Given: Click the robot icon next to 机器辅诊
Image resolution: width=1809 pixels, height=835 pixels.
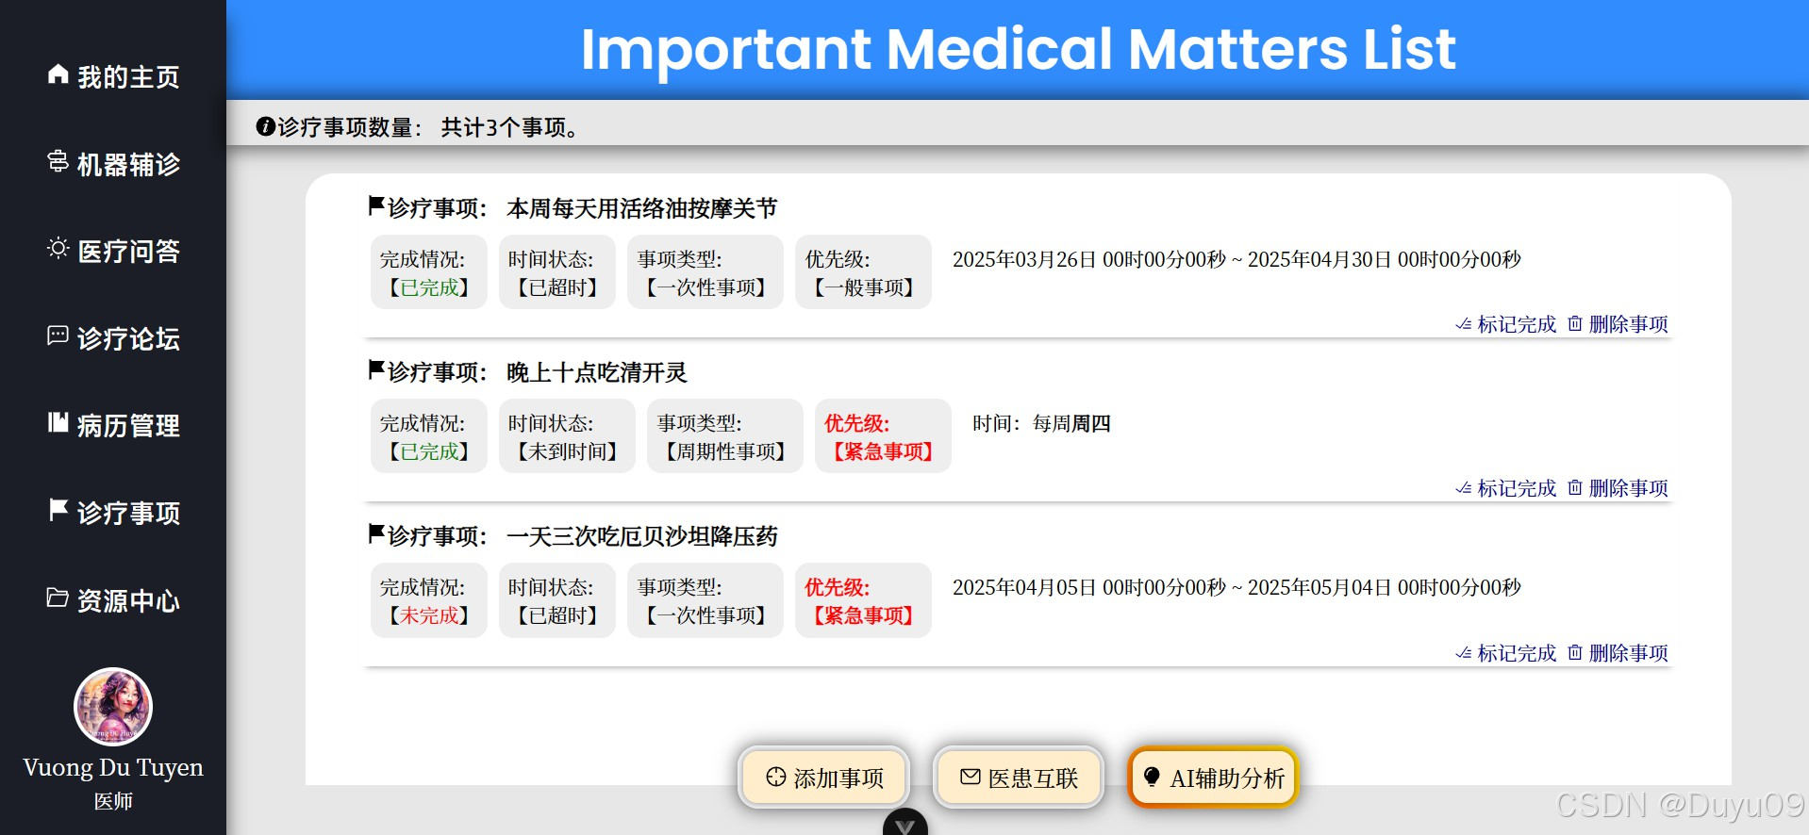Looking at the screenshot, I should [x=58, y=161].
